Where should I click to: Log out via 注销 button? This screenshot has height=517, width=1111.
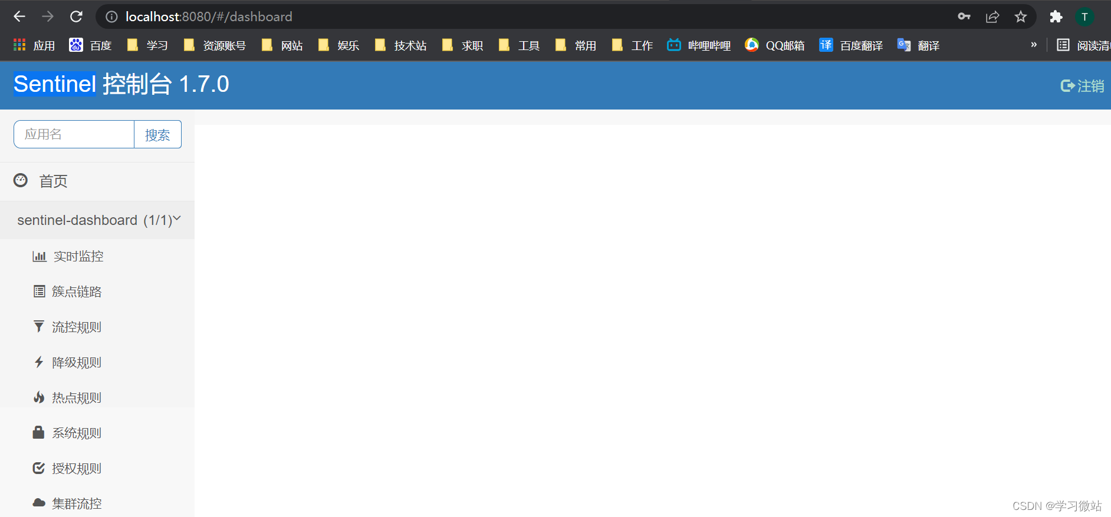tap(1082, 86)
